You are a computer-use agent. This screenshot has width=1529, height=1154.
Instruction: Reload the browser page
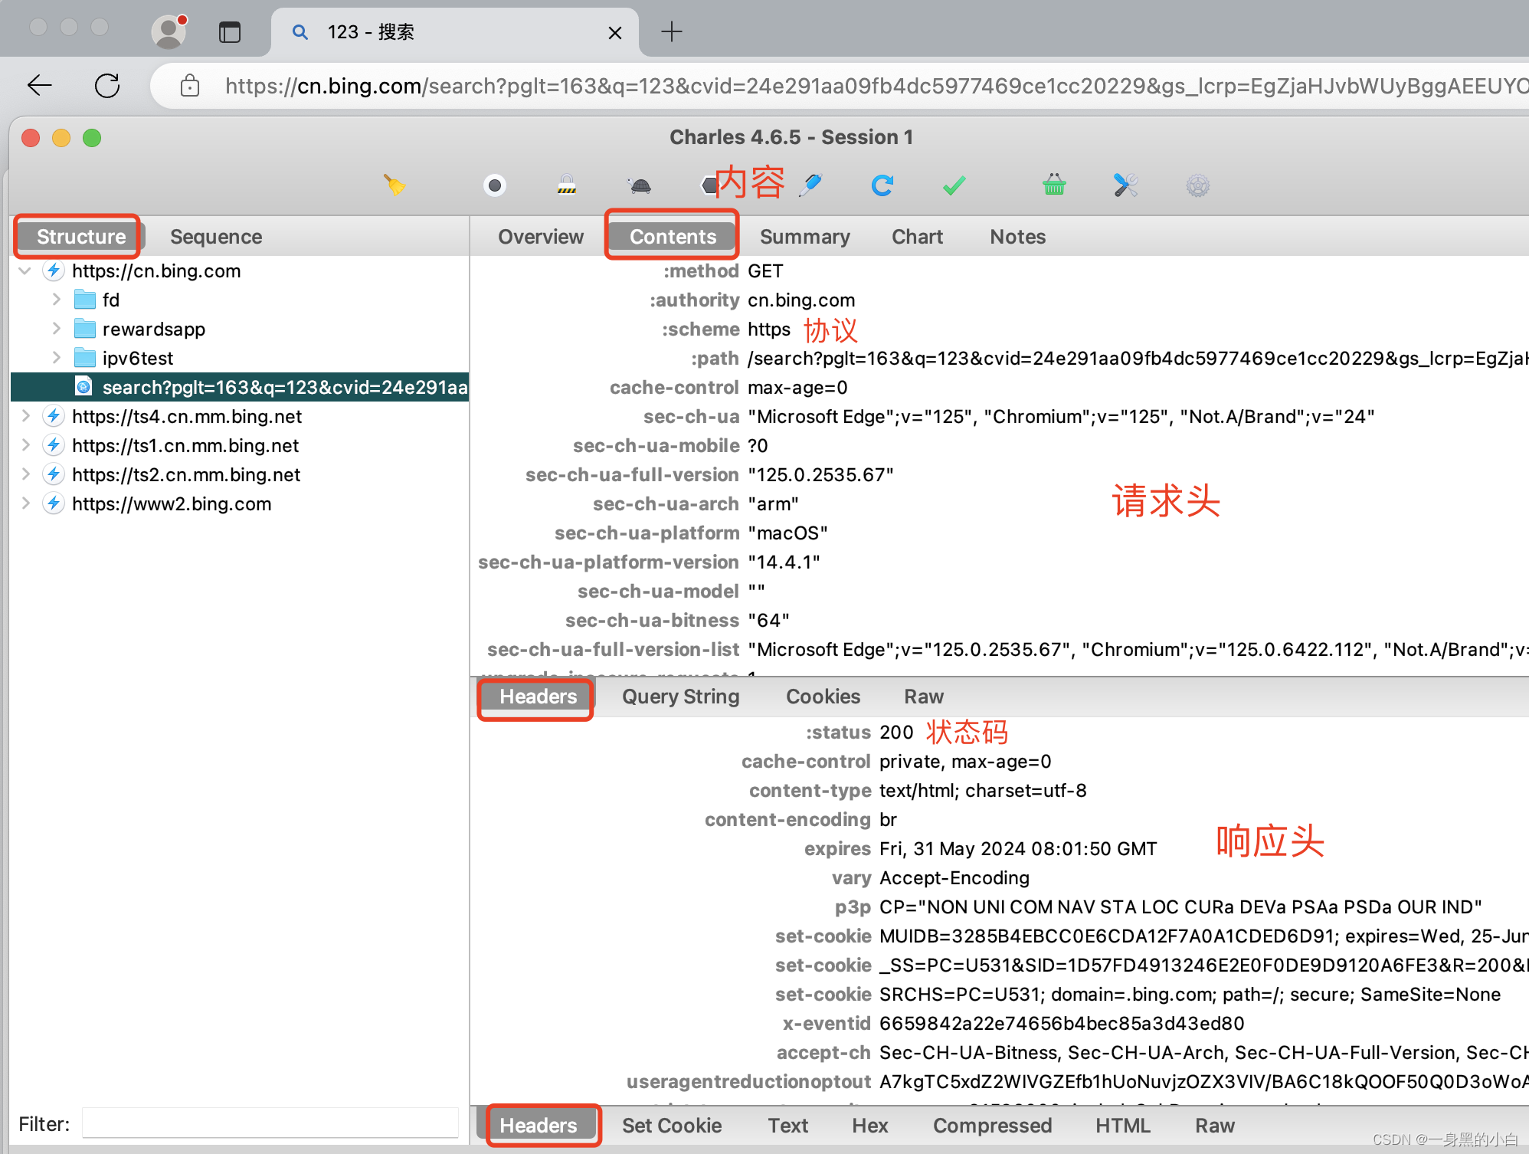[107, 85]
